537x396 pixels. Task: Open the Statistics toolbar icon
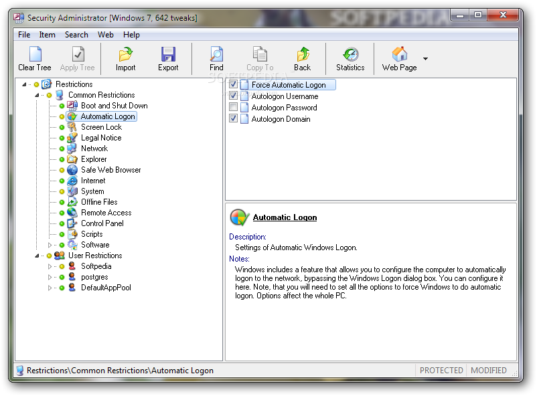pyautogui.click(x=351, y=54)
